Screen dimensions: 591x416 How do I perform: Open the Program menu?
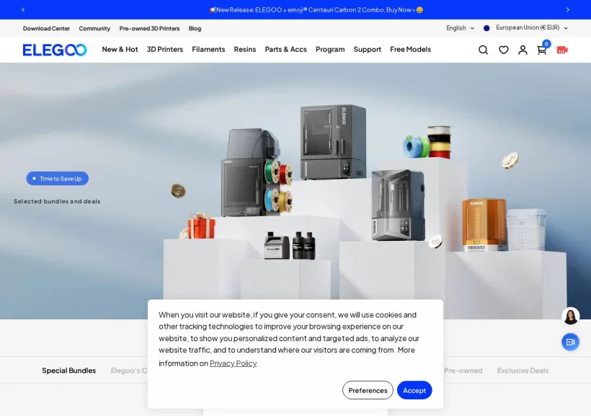pyautogui.click(x=330, y=50)
